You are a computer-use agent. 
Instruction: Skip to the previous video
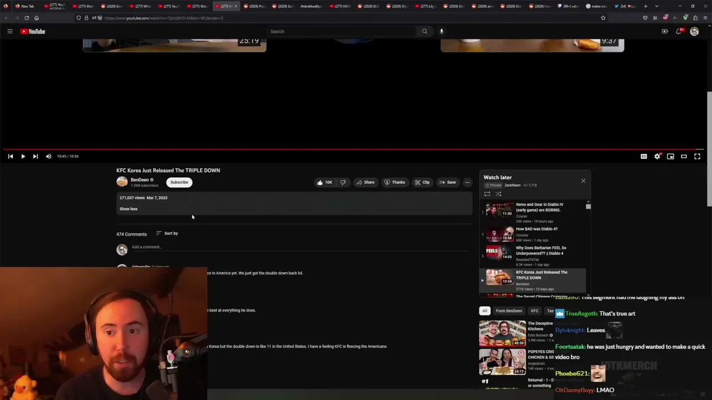[10, 157]
